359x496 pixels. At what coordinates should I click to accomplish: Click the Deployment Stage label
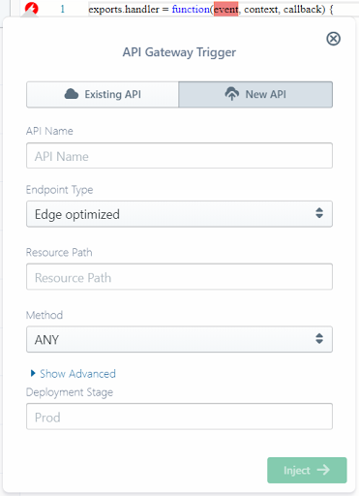point(70,392)
